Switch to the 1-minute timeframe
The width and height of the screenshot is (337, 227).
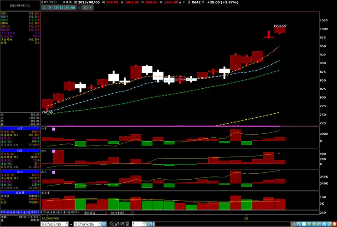point(44,8)
